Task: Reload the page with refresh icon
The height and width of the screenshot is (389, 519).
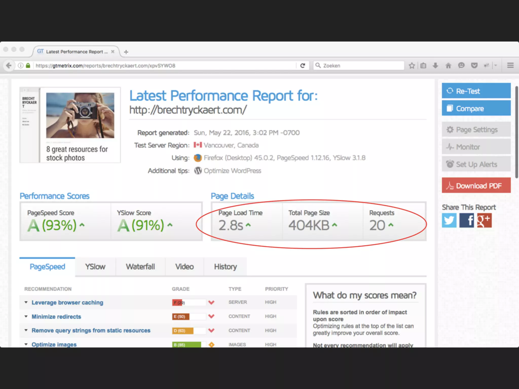Action: pos(303,66)
